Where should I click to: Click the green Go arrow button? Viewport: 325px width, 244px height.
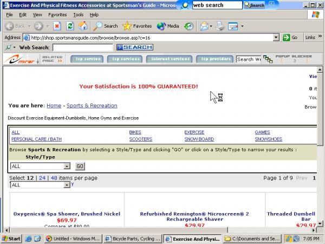286,37
